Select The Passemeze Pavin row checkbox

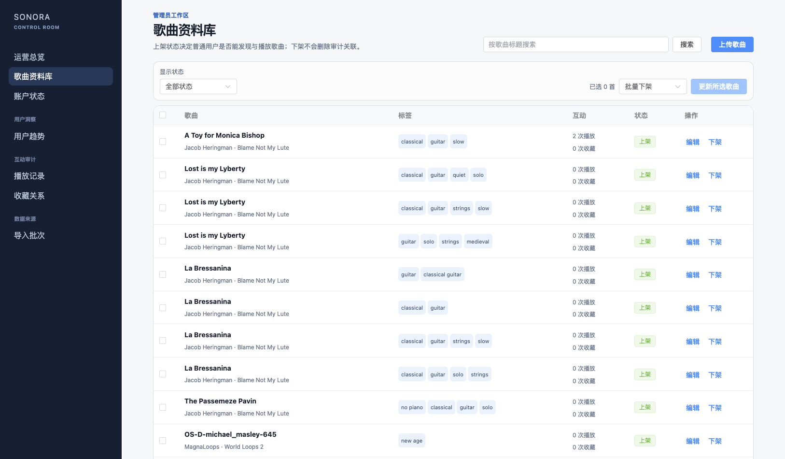[x=163, y=407]
